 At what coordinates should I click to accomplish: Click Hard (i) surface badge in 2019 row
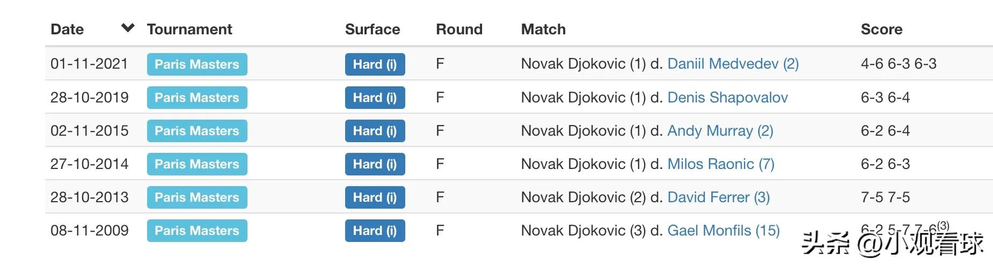pyautogui.click(x=375, y=98)
